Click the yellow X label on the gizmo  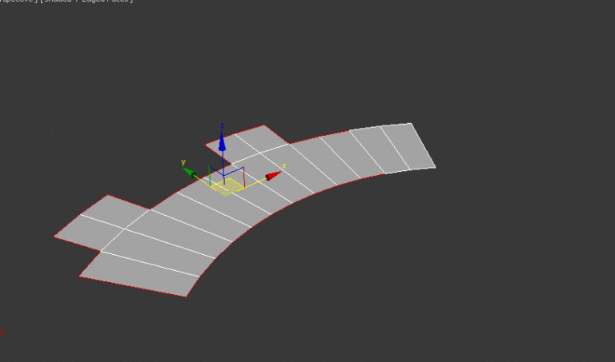click(x=283, y=165)
